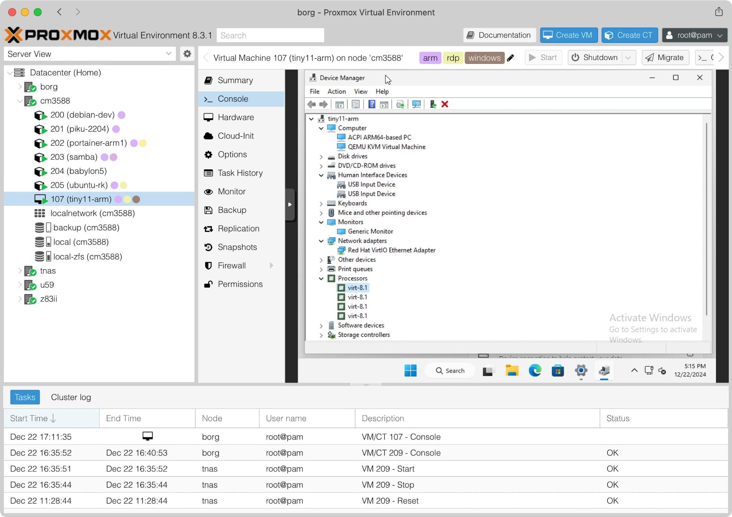Open the File menu in Device Manager
The image size is (732, 517).
coord(315,92)
